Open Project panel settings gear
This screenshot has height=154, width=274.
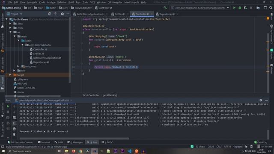pyautogui.click(x=62, y=14)
